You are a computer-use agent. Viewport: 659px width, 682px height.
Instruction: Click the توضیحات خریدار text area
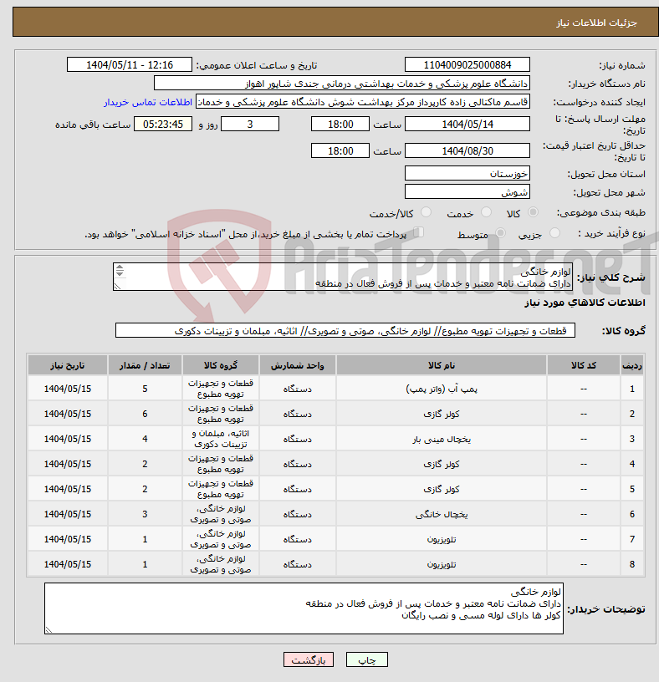(x=304, y=608)
